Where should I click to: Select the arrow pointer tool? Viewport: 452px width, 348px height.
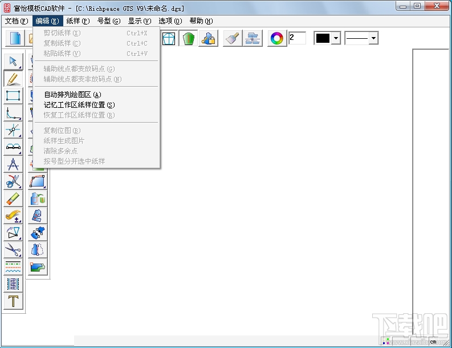point(13,62)
